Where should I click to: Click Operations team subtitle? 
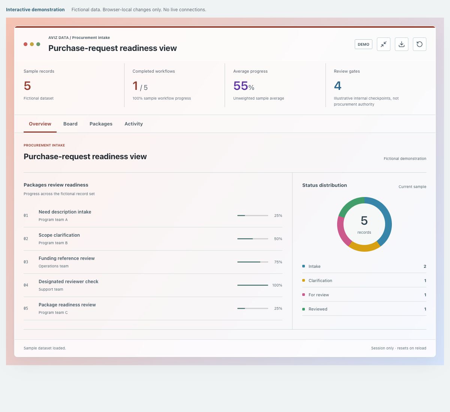point(54,266)
